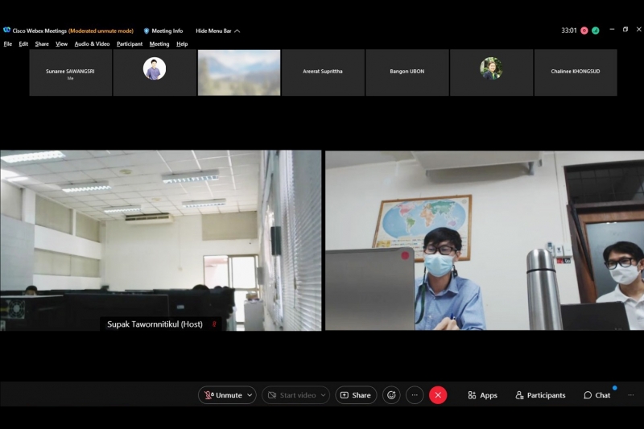Select Sunaree SAWANGSRI participant tile
The width and height of the screenshot is (644, 429).
[x=71, y=72]
